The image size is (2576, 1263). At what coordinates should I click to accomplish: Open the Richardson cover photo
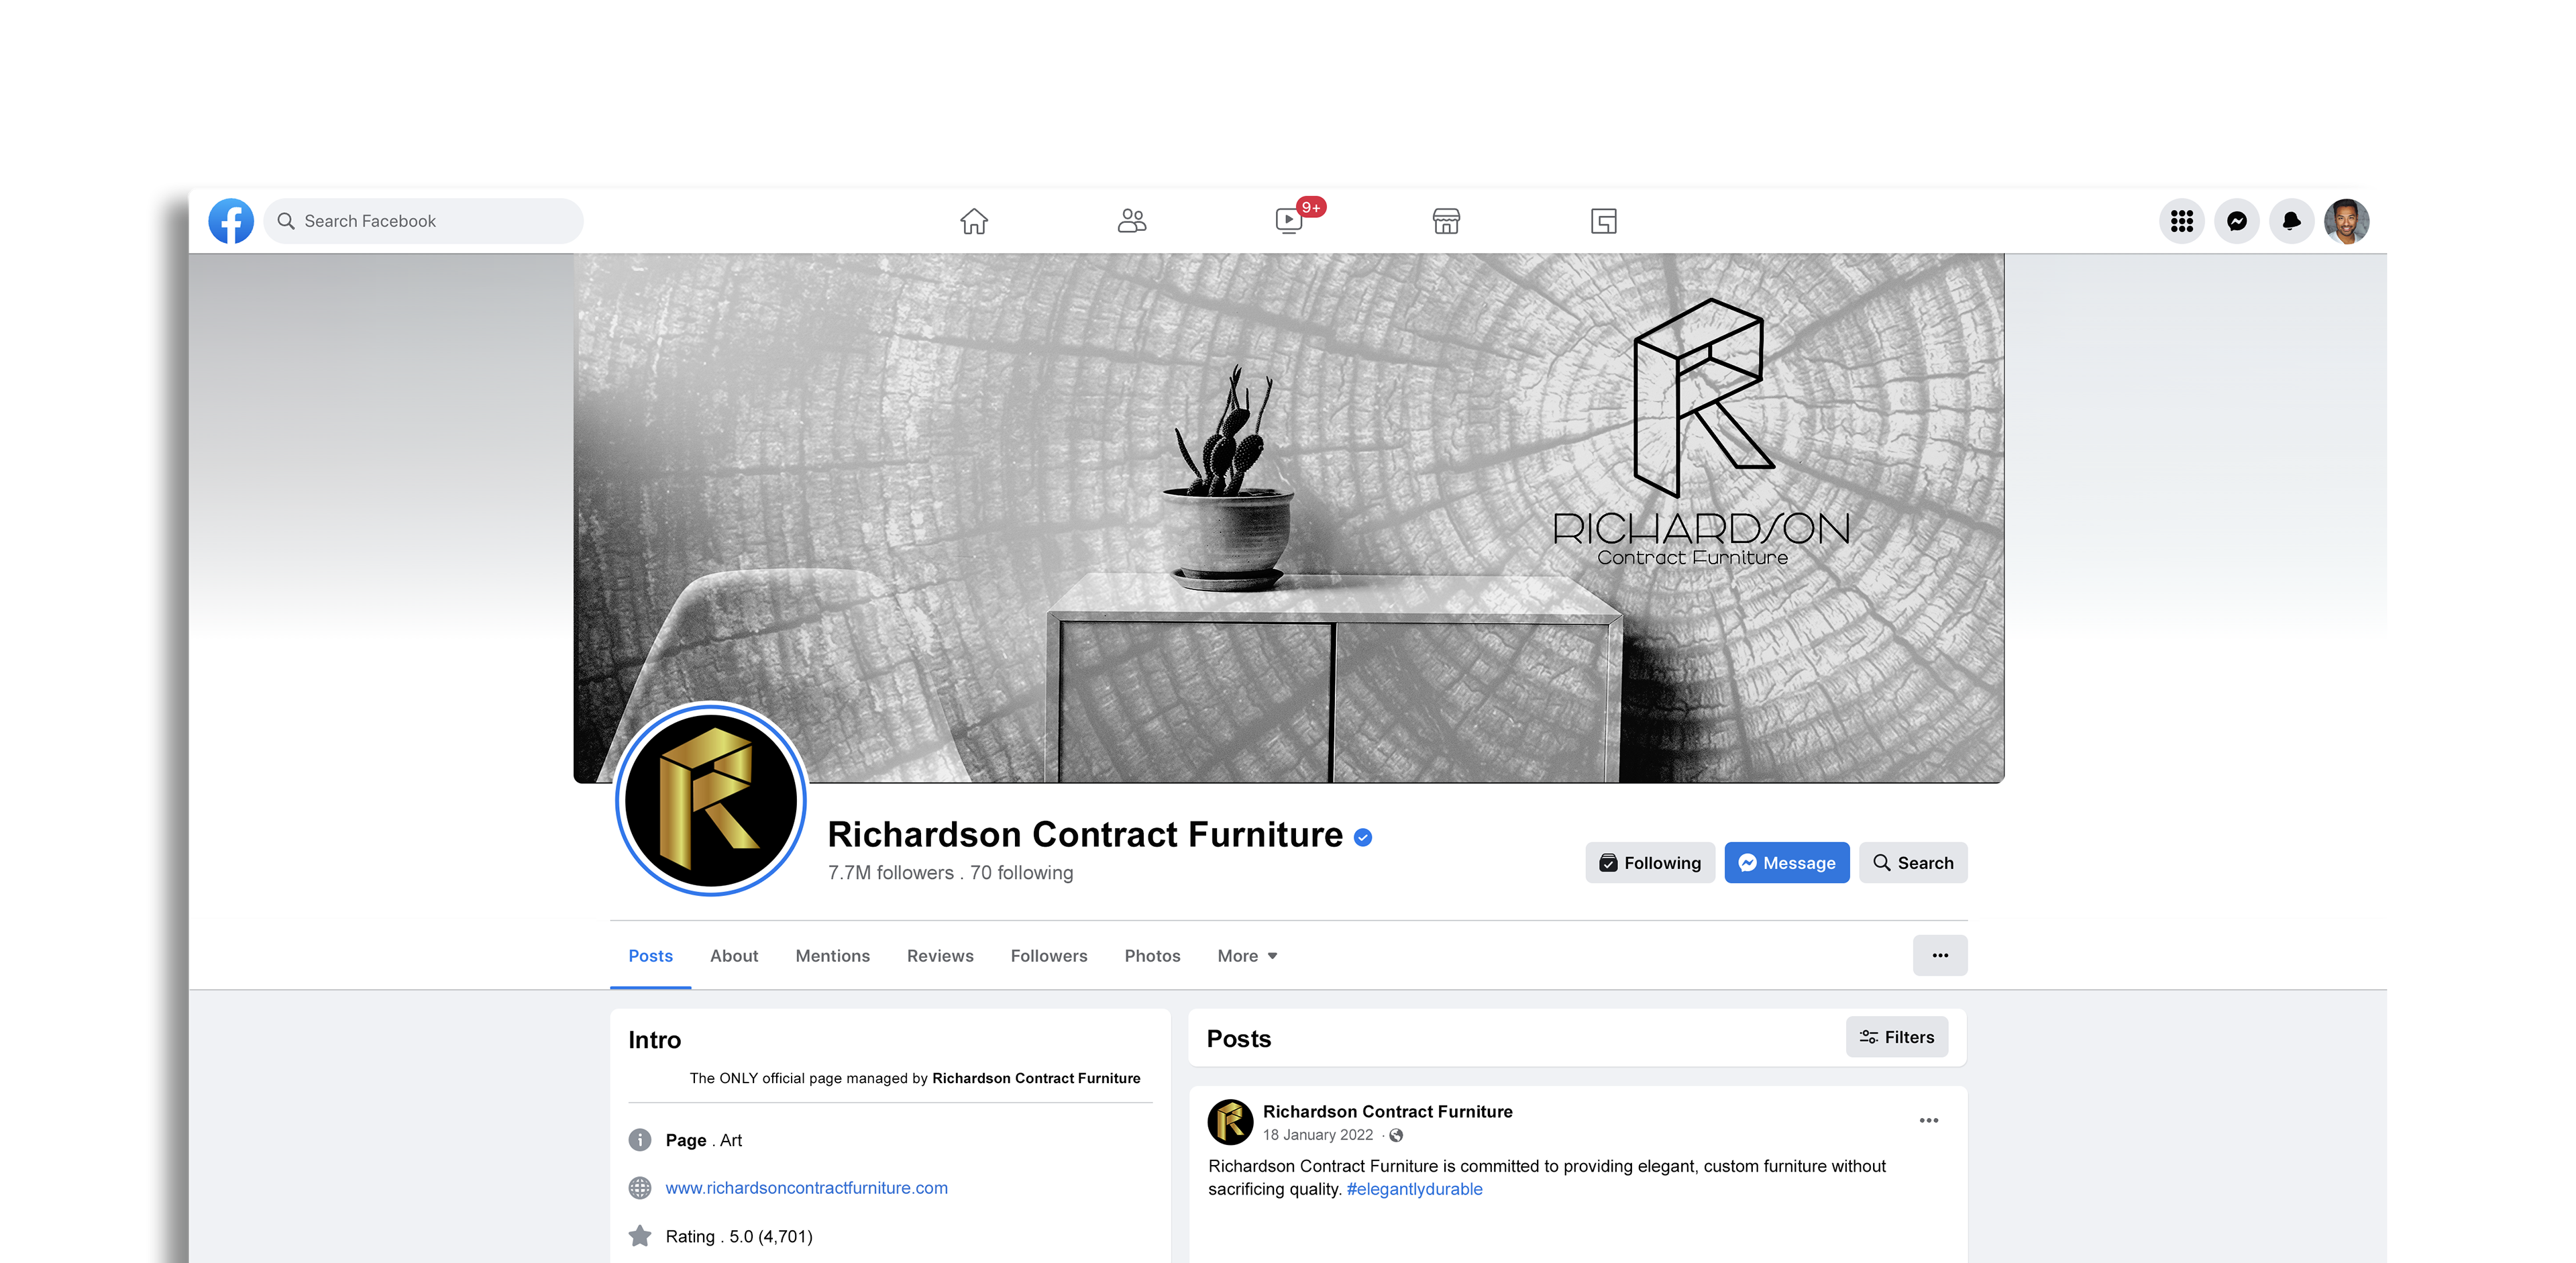[x=1288, y=517]
